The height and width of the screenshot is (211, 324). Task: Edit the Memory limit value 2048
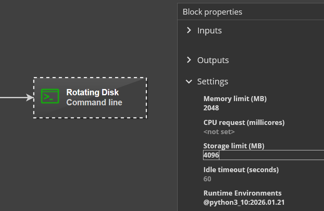pos(211,108)
